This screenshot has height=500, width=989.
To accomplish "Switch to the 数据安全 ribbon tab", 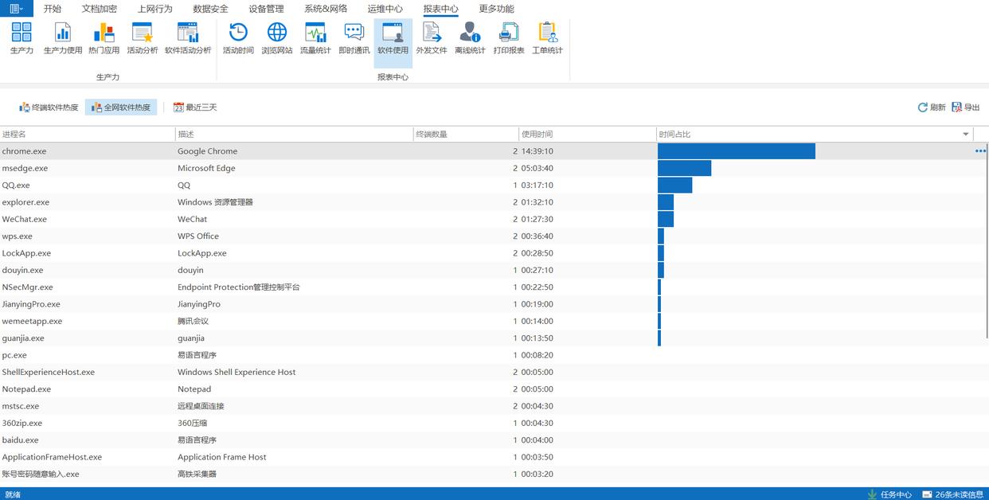I will (210, 9).
